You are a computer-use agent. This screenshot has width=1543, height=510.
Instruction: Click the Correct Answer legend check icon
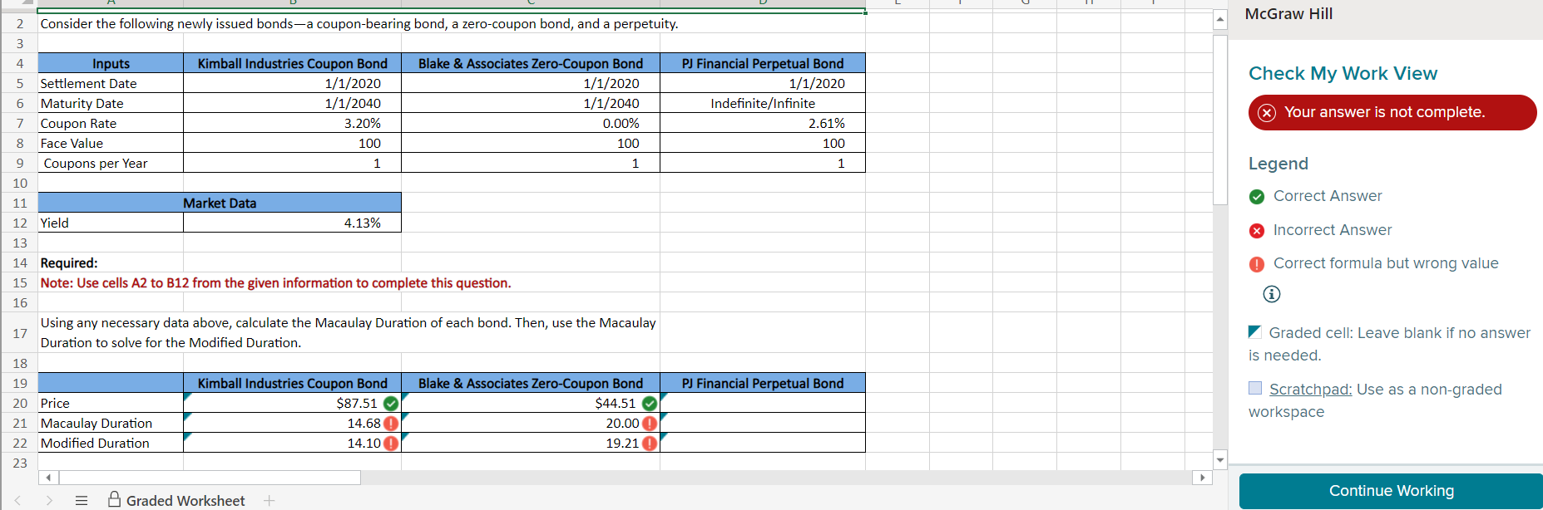(x=1257, y=197)
